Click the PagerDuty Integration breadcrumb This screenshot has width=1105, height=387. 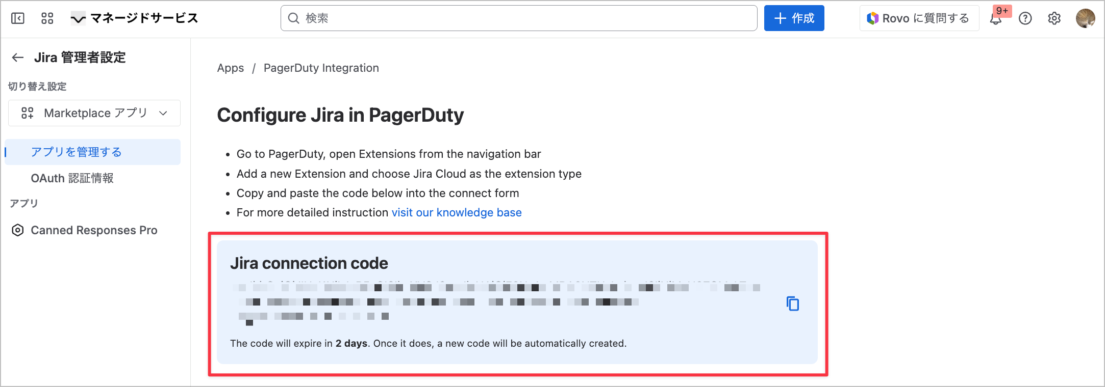tap(321, 68)
